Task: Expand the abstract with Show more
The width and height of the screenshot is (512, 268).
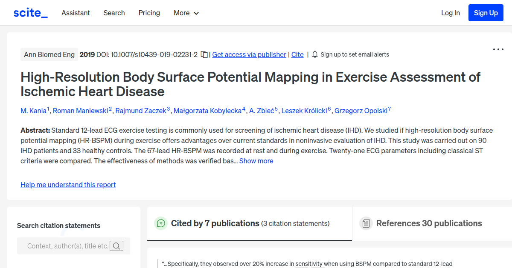Action: tap(256, 161)
